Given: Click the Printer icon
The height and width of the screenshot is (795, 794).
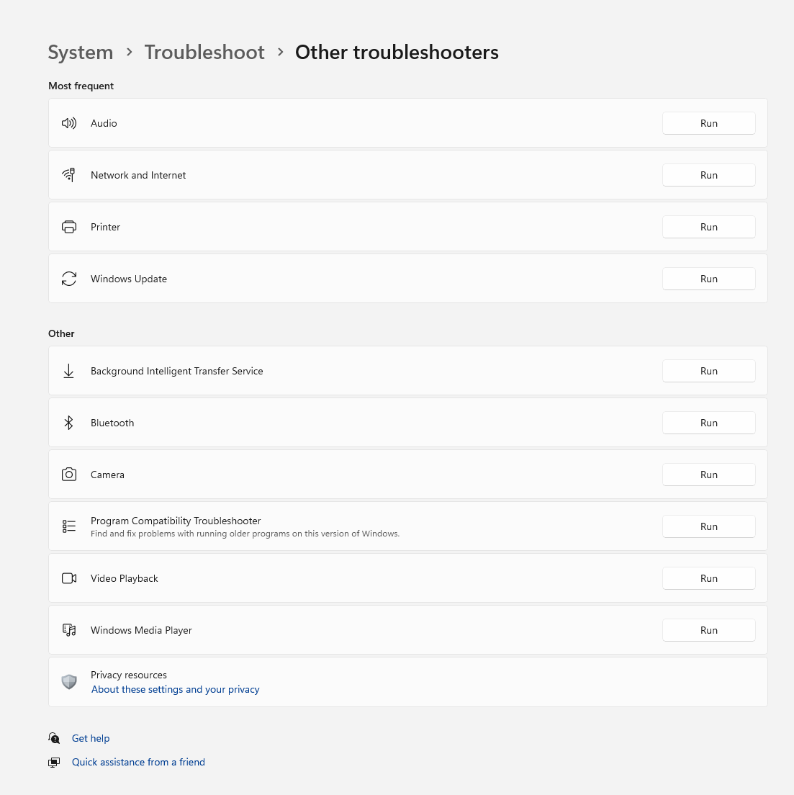Looking at the screenshot, I should pyautogui.click(x=69, y=227).
